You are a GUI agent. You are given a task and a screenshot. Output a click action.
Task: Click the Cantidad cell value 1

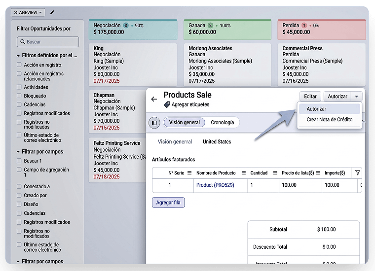tap(252, 185)
